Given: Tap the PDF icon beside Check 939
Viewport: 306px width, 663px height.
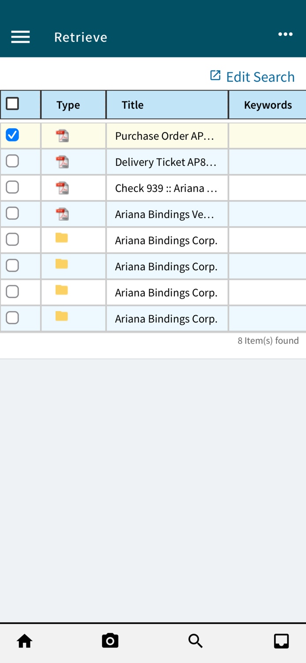Looking at the screenshot, I should pos(62,187).
